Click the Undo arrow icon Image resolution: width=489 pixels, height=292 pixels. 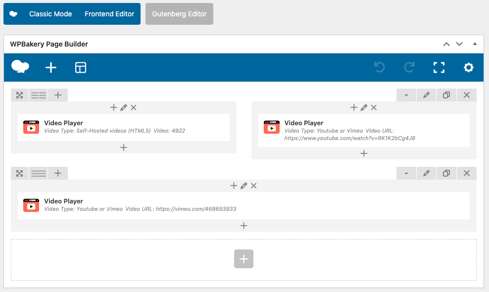[380, 67]
